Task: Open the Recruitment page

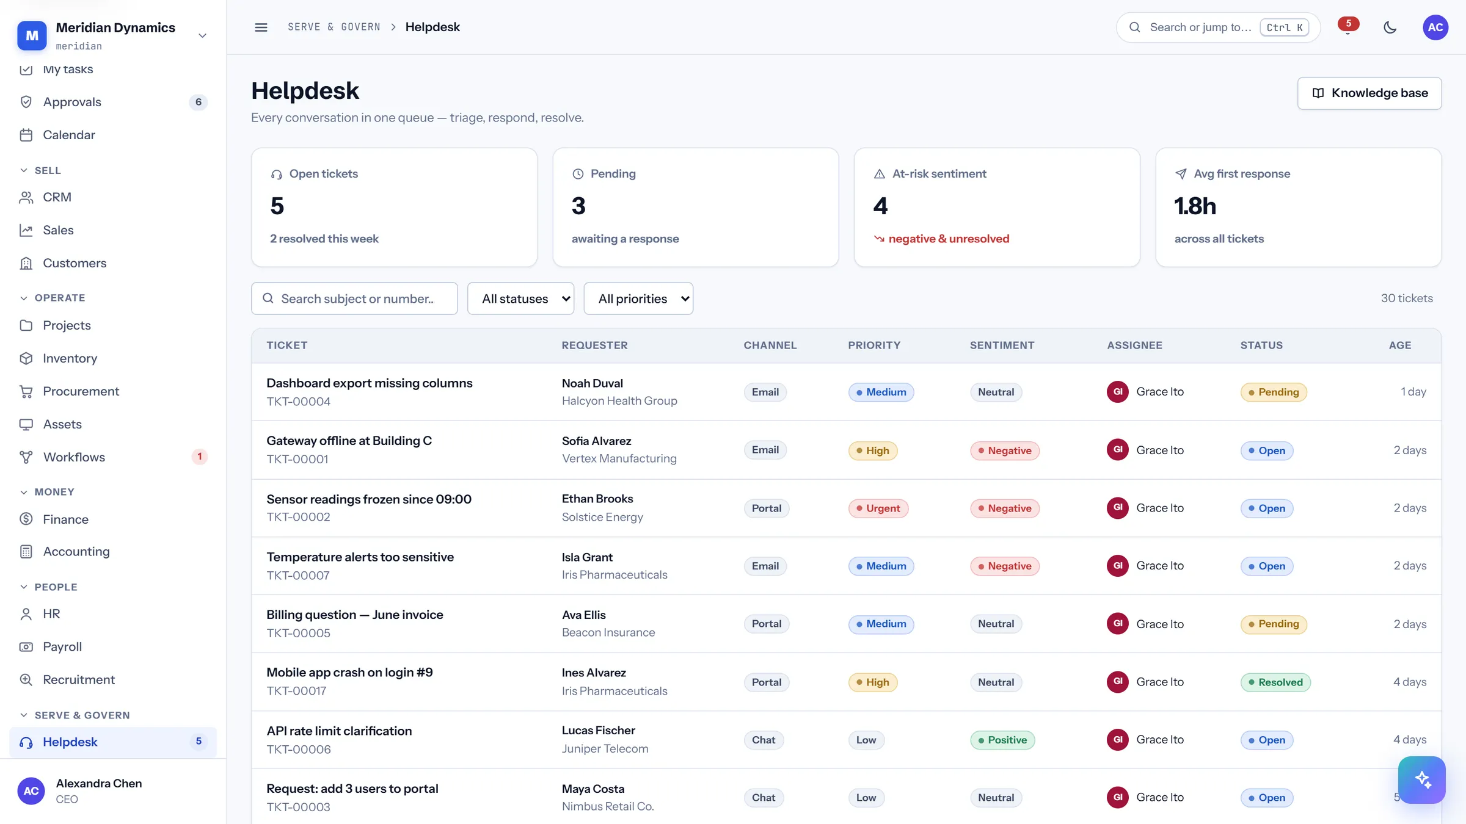Action: (113, 680)
